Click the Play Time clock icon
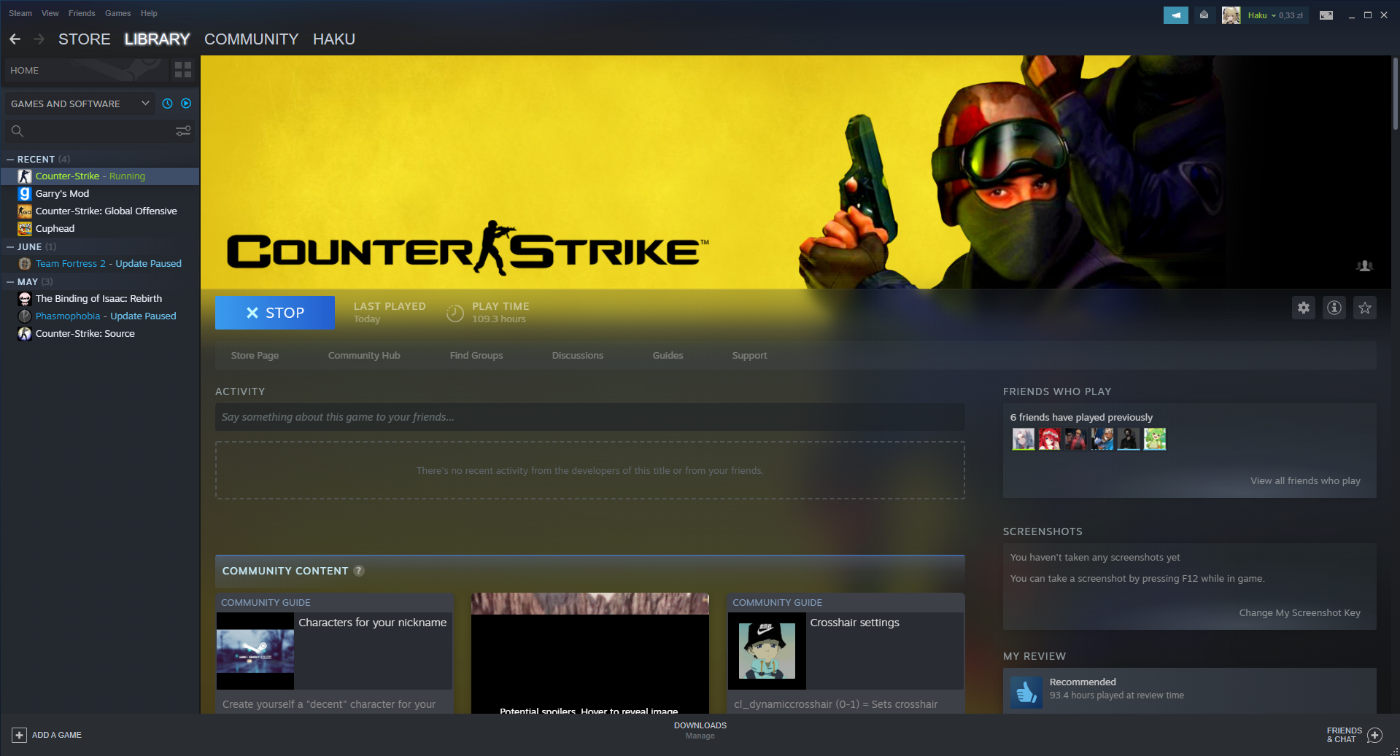Image resolution: width=1400 pixels, height=756 pixels. point(455,313)
